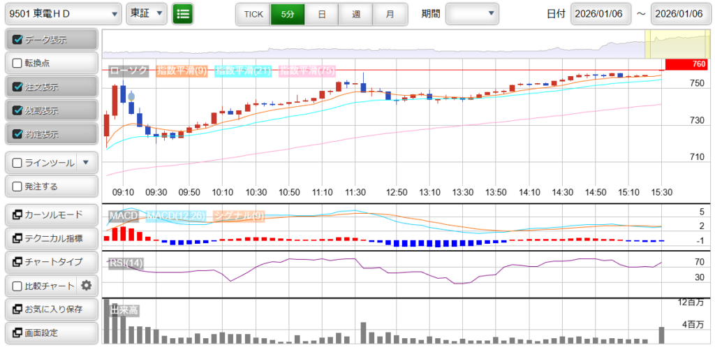Open the 期間 period dropdown
Viewport: 715px width, 350px height.
[x=473, y=13]
